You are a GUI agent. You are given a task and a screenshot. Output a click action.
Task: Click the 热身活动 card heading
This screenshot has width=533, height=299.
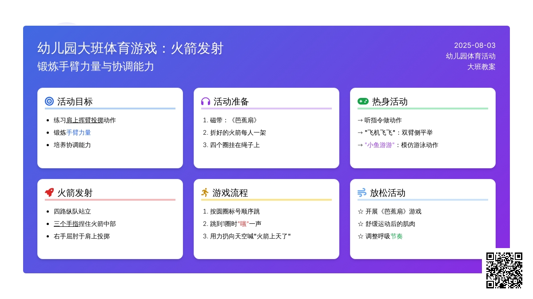coord(390,101)
